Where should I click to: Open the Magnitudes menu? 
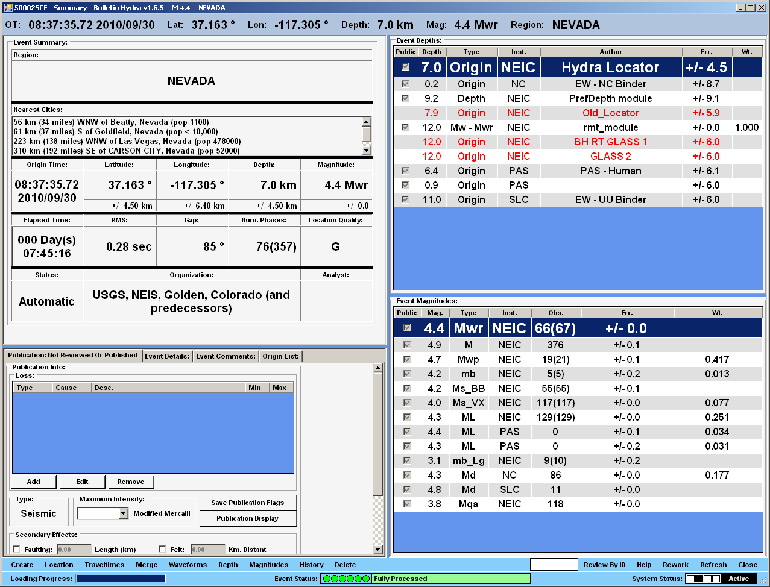[269, 565]
